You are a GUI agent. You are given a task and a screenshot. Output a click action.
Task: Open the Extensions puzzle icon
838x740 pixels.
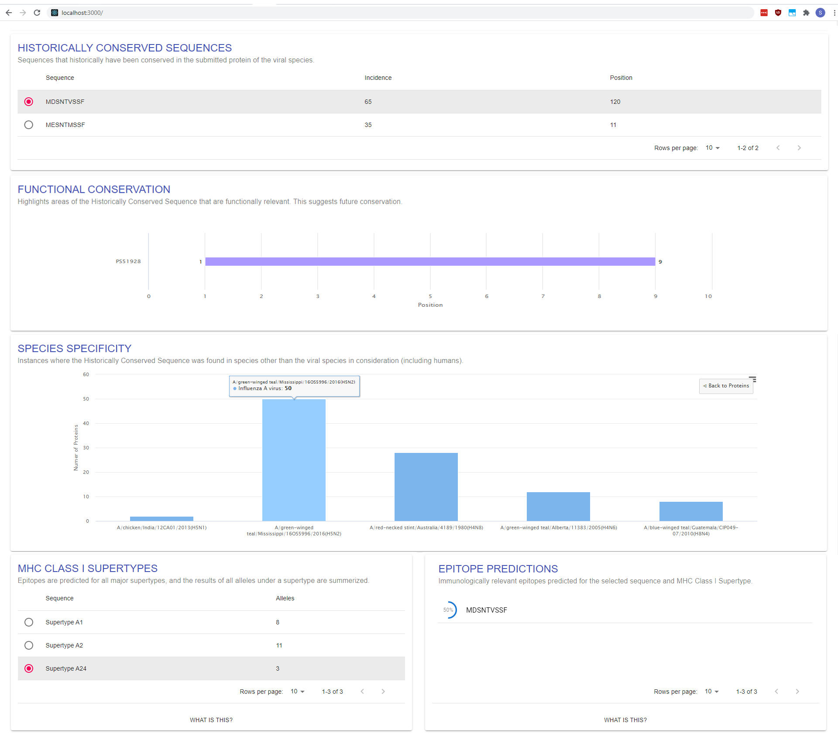806,13
